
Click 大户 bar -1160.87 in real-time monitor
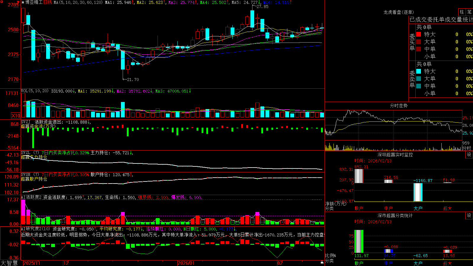pos(418,192)
